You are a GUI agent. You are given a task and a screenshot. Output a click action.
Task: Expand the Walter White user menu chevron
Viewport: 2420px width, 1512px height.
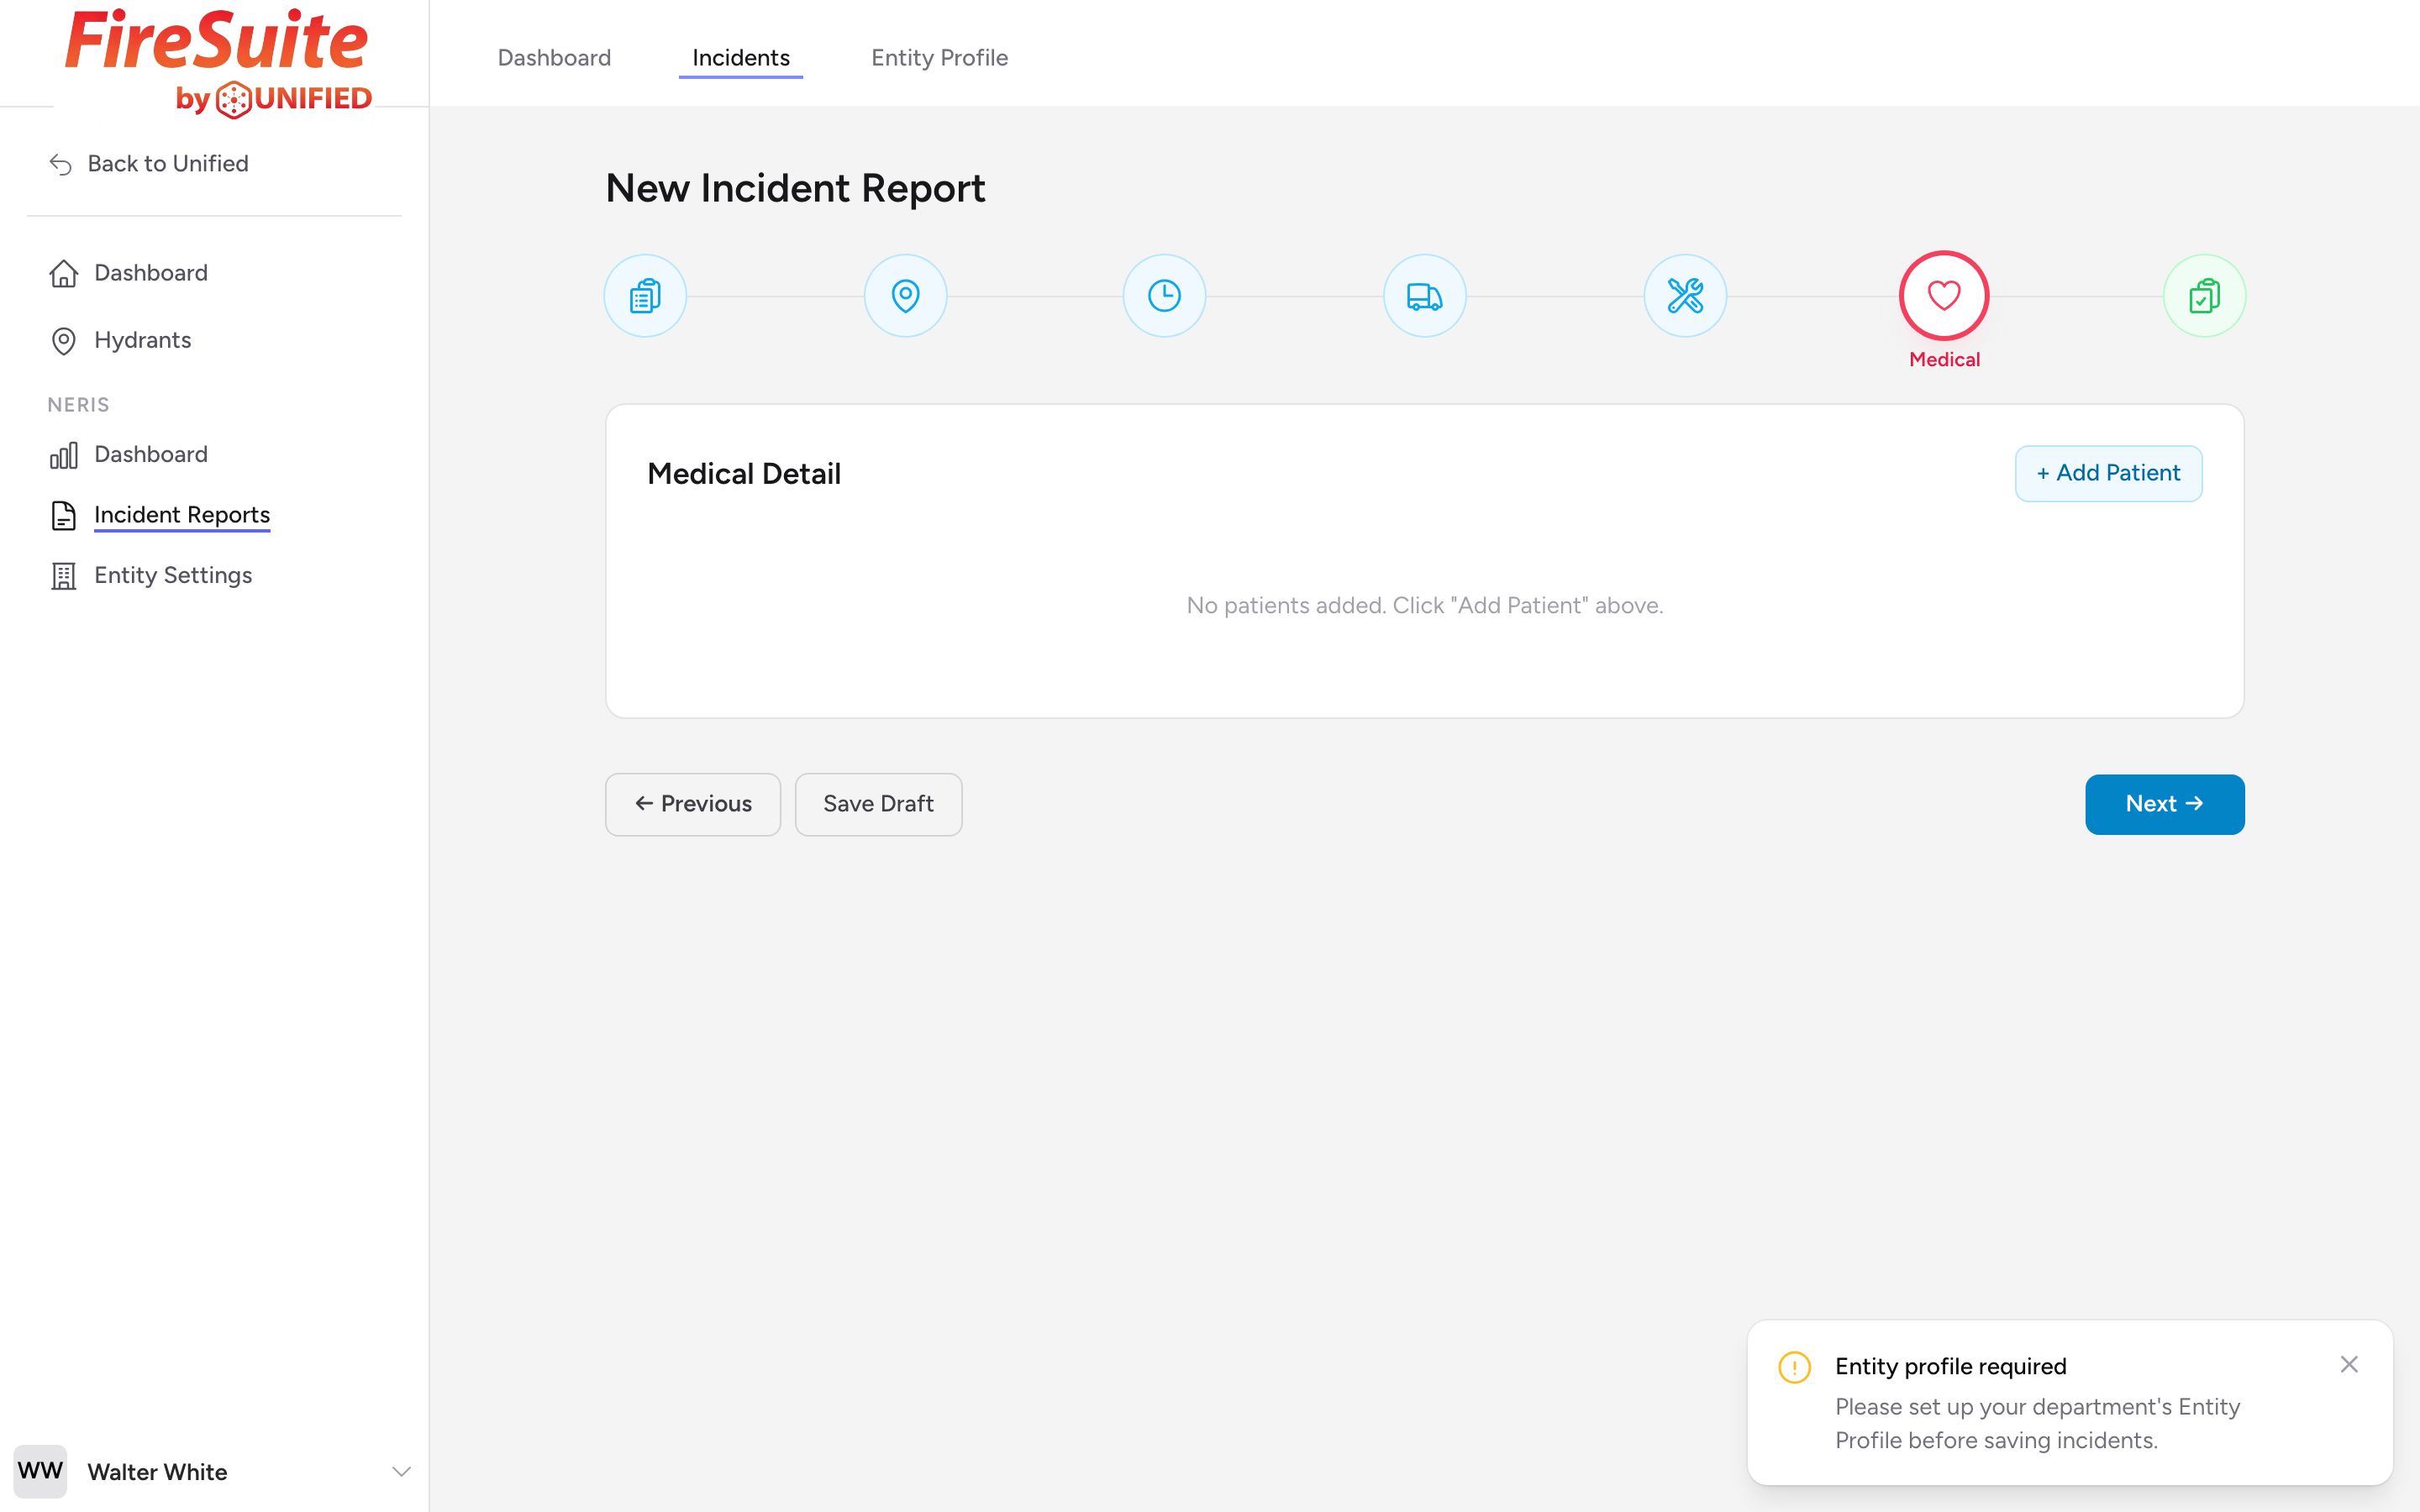click(x=402, y=1471)
